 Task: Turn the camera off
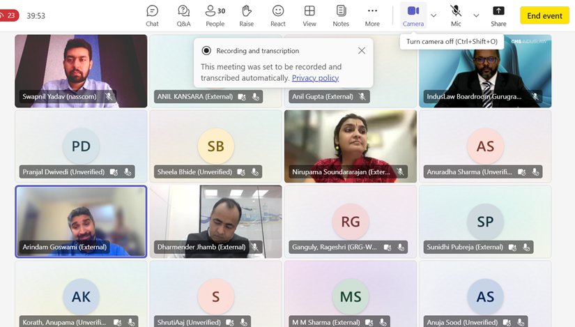(x=413, y=16)
